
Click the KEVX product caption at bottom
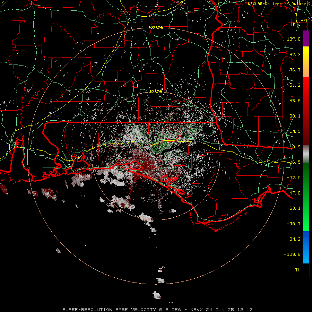[x=158, y=310]
